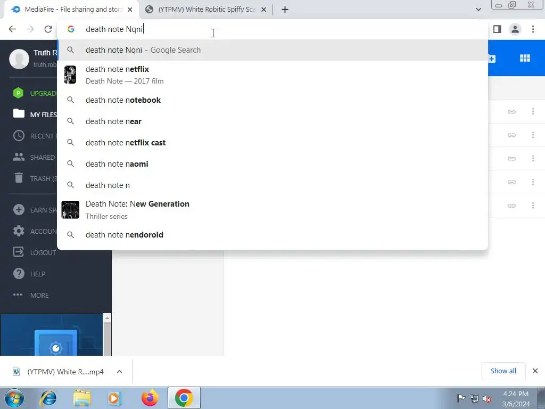Viewport: 545px width, 409px height.
Task: Open Windows Start button
Action: [x=14, y=398]
